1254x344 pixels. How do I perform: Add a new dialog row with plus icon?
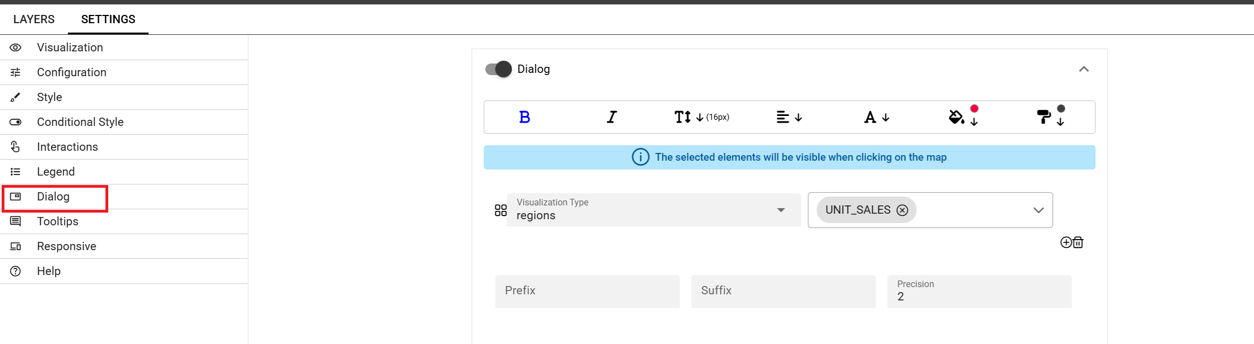[1066, 242]
